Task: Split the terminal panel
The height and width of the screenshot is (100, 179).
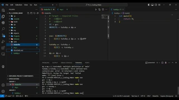Action: (162, 63)
